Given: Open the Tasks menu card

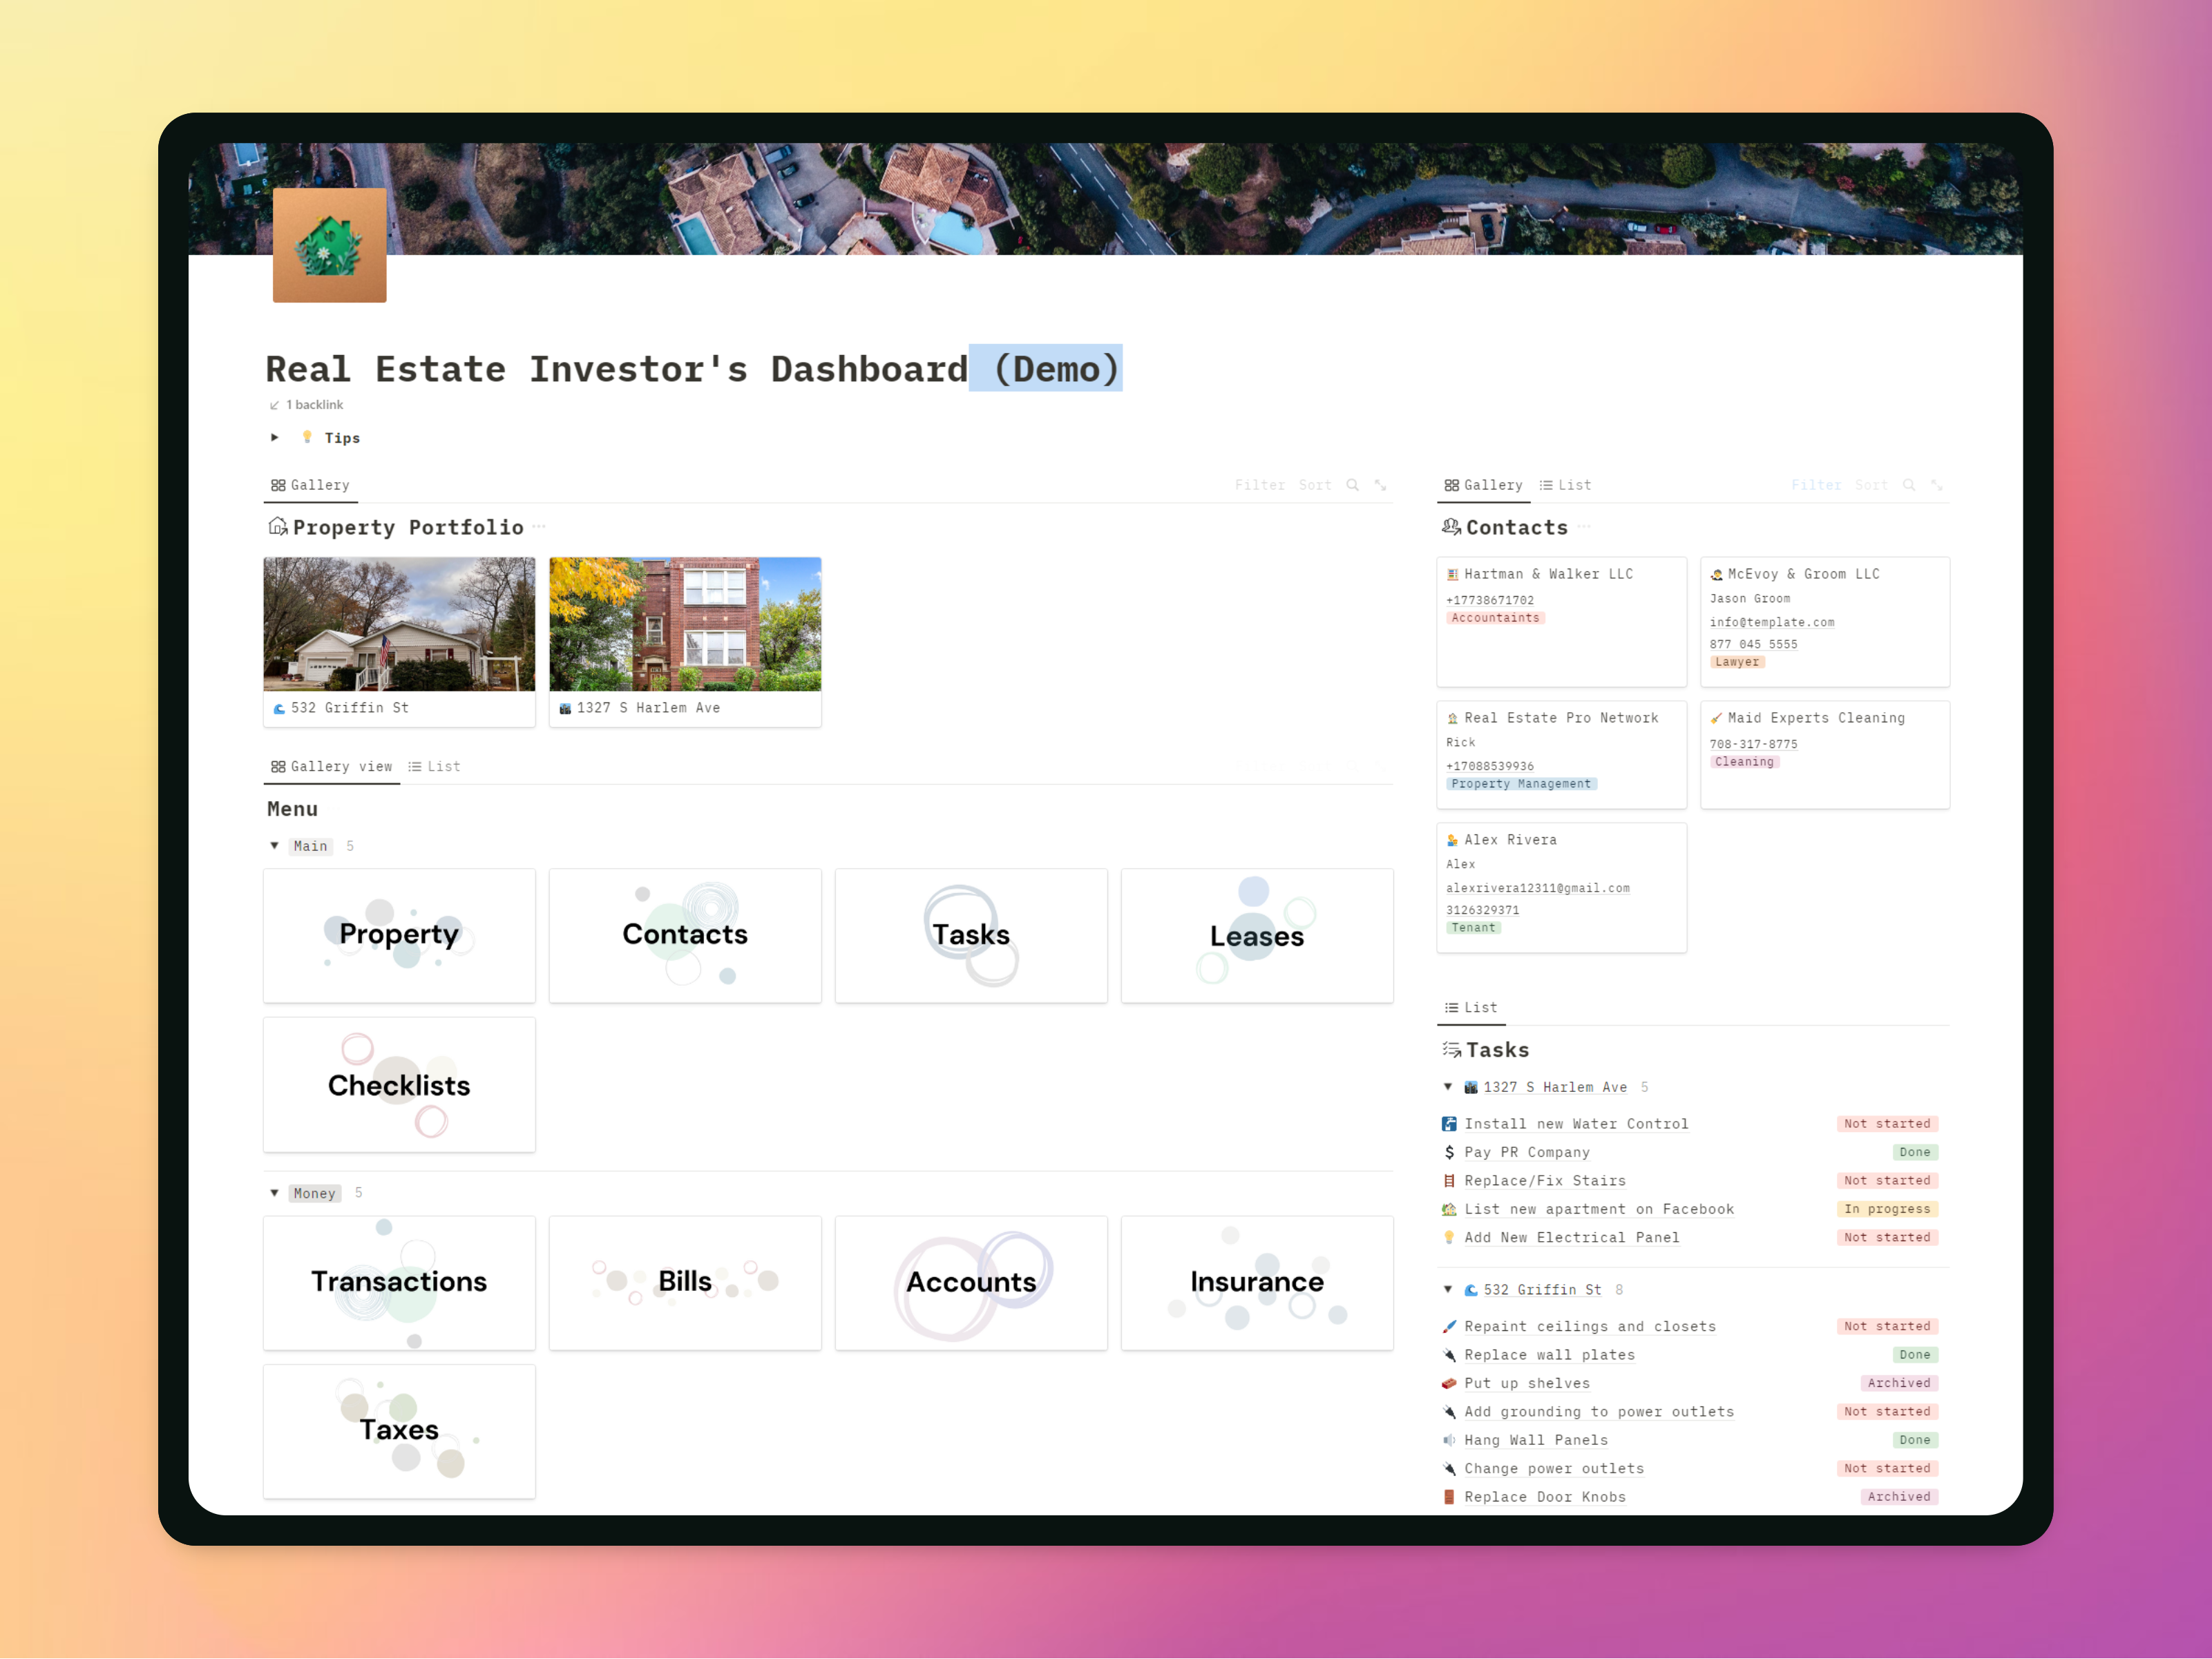Looking at the screenshot, I should 971,935.
